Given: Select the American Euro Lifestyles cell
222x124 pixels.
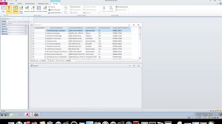Looking at the screenshot, I should point(57,57).
